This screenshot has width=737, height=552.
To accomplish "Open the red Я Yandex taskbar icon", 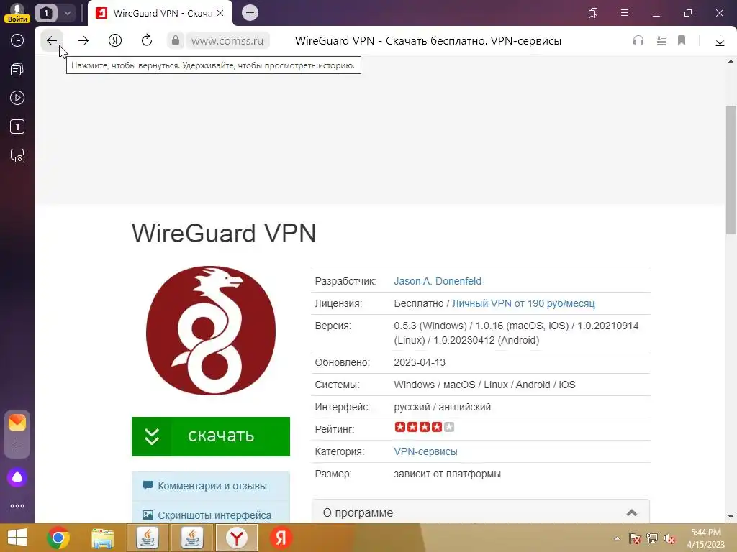I will click(x=281, y=538).
